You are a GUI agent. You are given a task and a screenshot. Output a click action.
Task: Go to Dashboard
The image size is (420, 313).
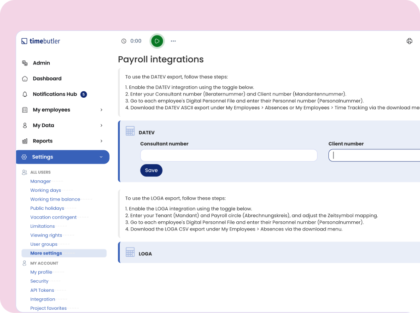point(47,78)
